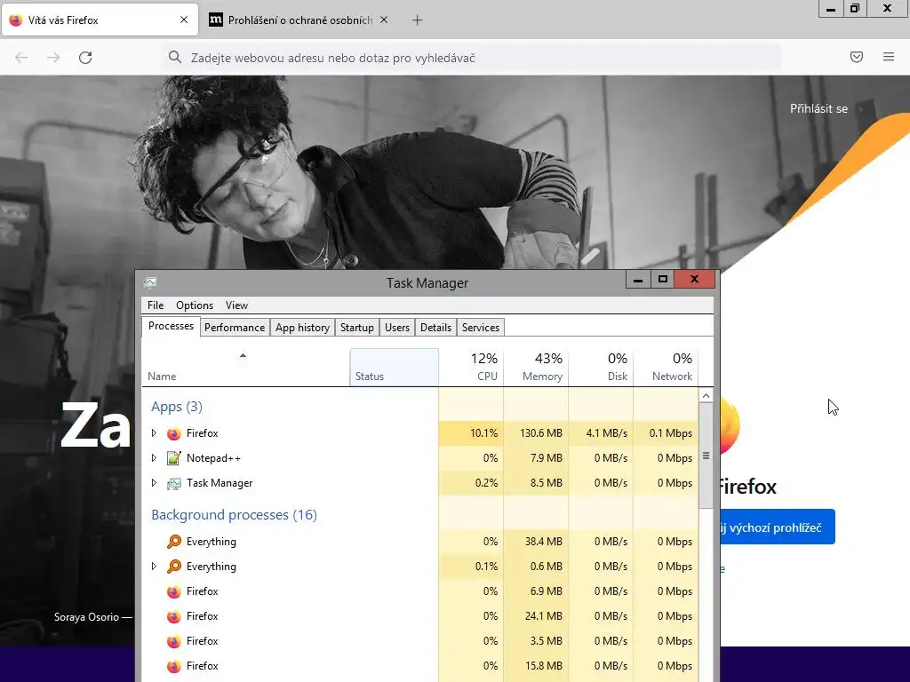Click the Task Manager vertical scrollbar thumb

[706, 456]
